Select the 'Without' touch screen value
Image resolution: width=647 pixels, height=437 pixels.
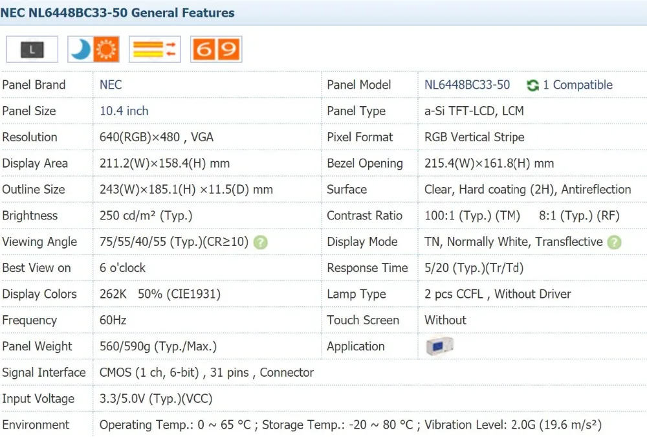coord(445,320)
